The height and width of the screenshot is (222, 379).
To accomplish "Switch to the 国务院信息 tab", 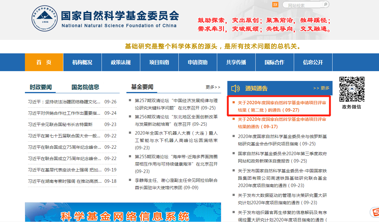I will tap(85, 87).
